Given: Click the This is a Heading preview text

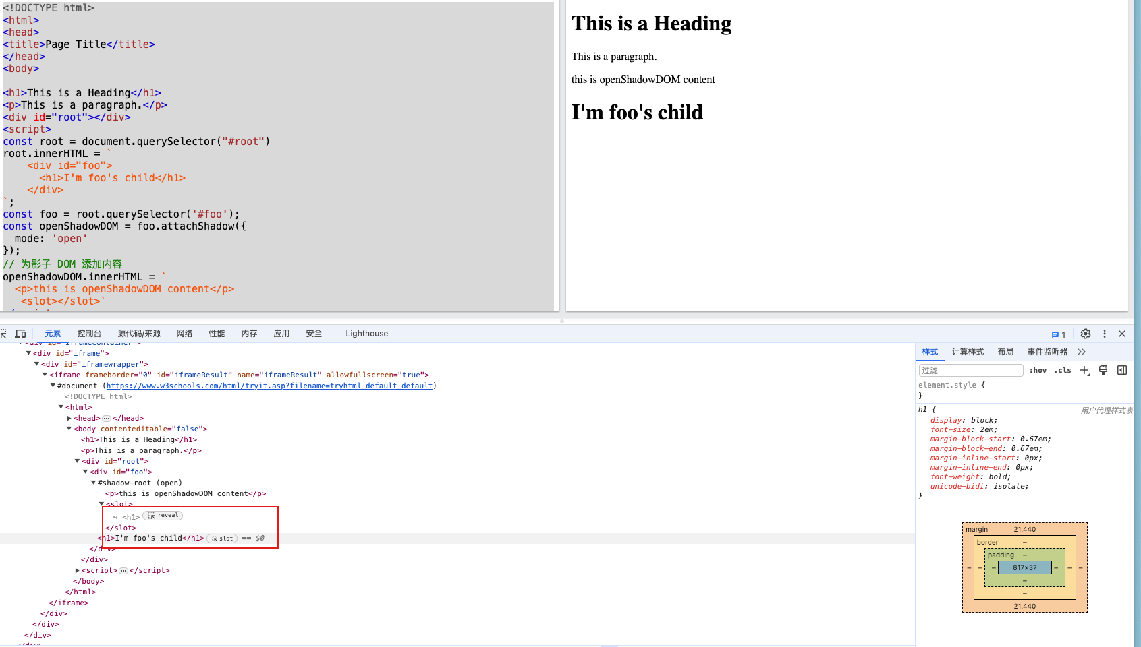Looking at the screenshot, I should 651,24.
